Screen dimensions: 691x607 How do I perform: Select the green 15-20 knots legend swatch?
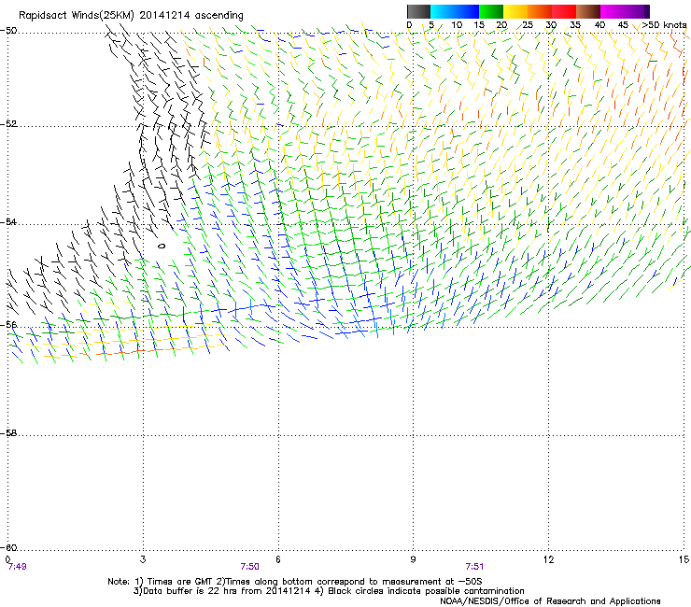click(x=491, y=11)
